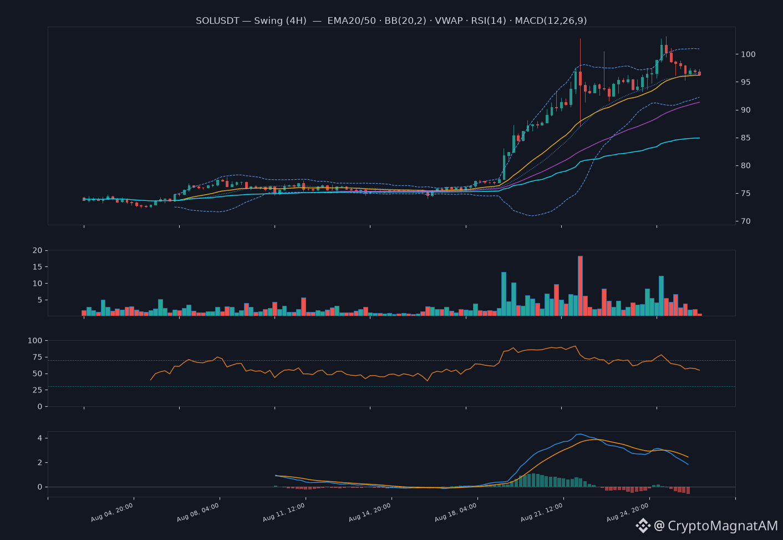Screen dimensions: 783x540
Task: Click the Aug 21, 12:00 date label
Action: coord(542,512)
